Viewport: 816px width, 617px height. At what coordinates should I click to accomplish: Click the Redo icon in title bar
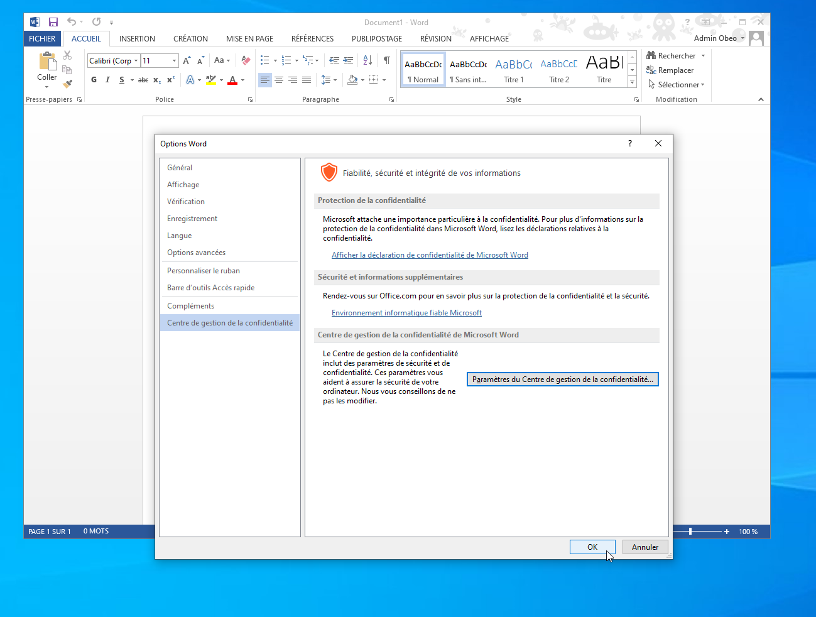(x=97, y=22)
